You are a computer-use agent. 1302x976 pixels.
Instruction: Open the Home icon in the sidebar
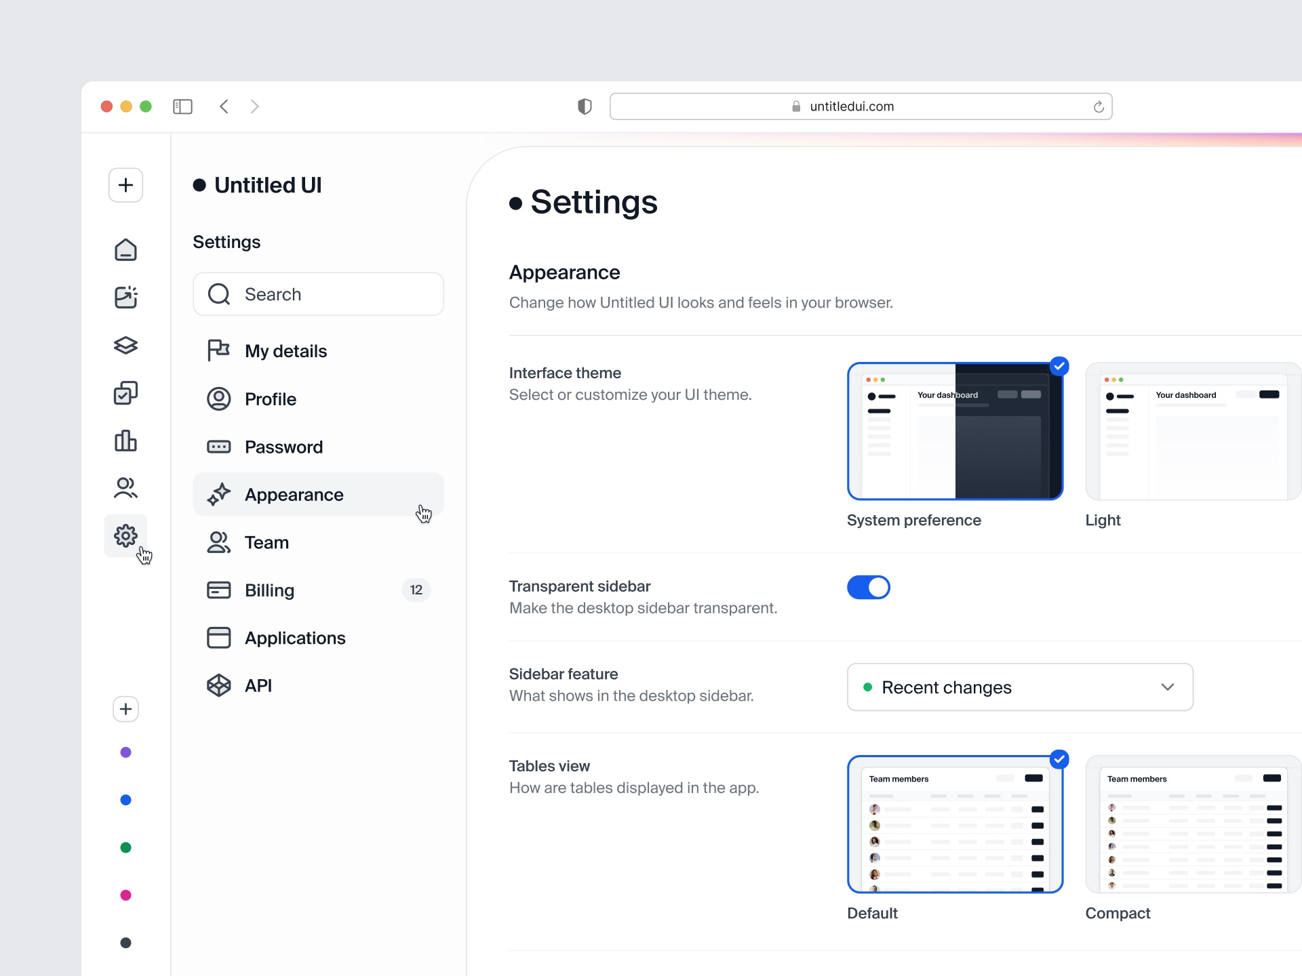tap(125, 249)
